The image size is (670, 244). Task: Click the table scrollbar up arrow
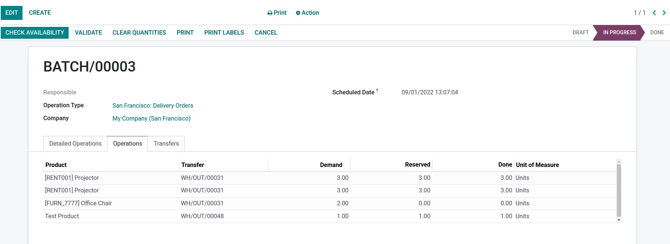(x=619, y=162)
